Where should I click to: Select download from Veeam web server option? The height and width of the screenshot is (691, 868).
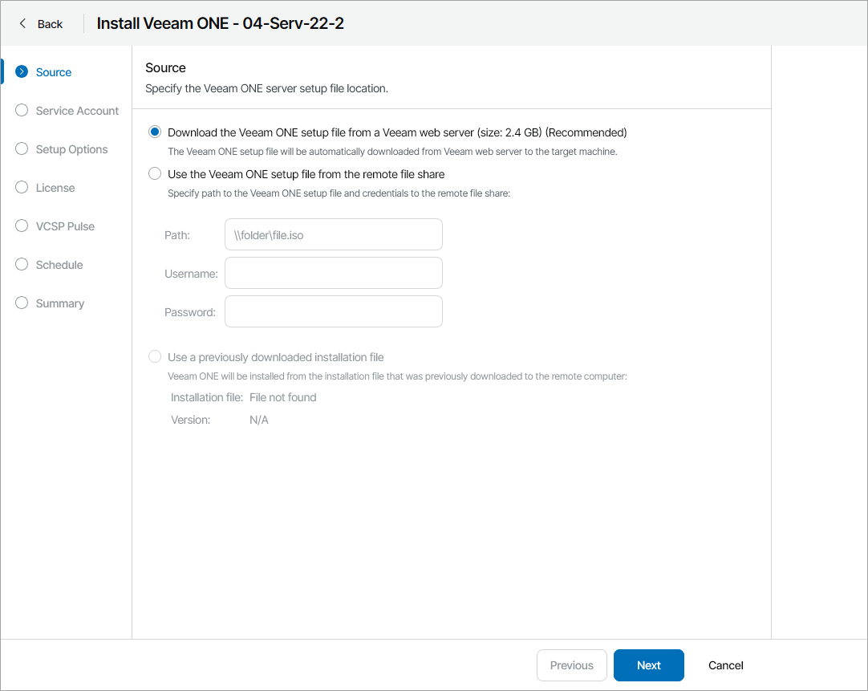pos(155,132)
